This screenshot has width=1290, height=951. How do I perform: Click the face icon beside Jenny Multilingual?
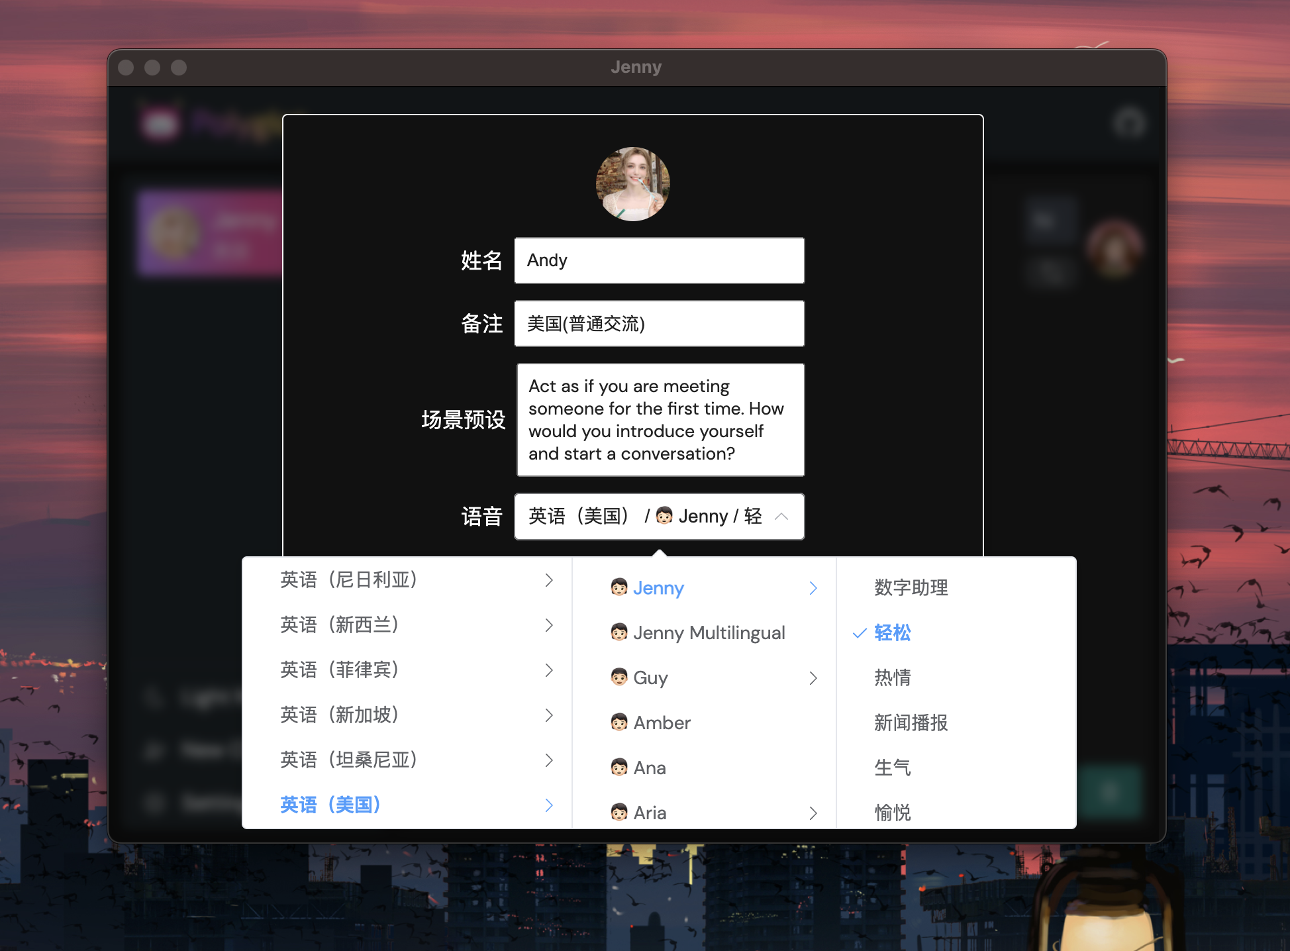(x=619, y=632)
